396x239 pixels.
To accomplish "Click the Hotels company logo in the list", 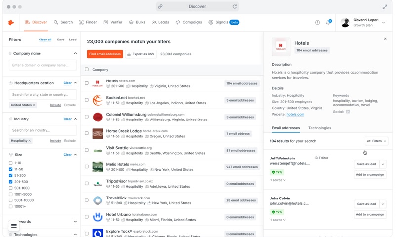I will coord(97,83).
